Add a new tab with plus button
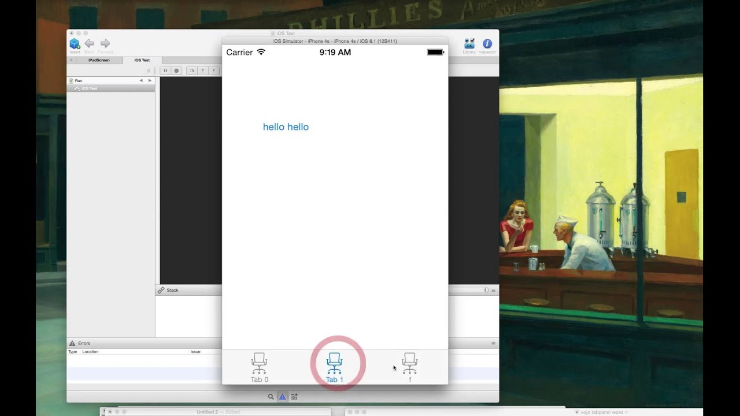Screen dimensions: 740x416 point(71,60)
